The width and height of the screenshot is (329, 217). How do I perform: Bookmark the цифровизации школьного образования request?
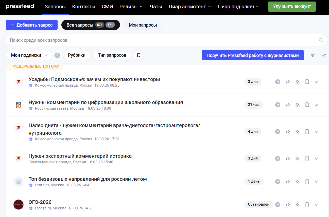307,105
